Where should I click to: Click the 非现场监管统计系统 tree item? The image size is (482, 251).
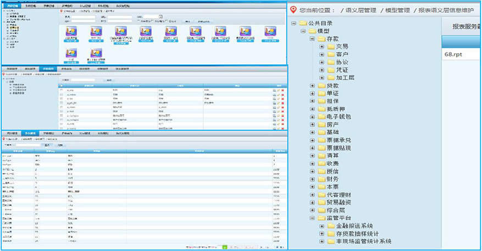point(363,241)
